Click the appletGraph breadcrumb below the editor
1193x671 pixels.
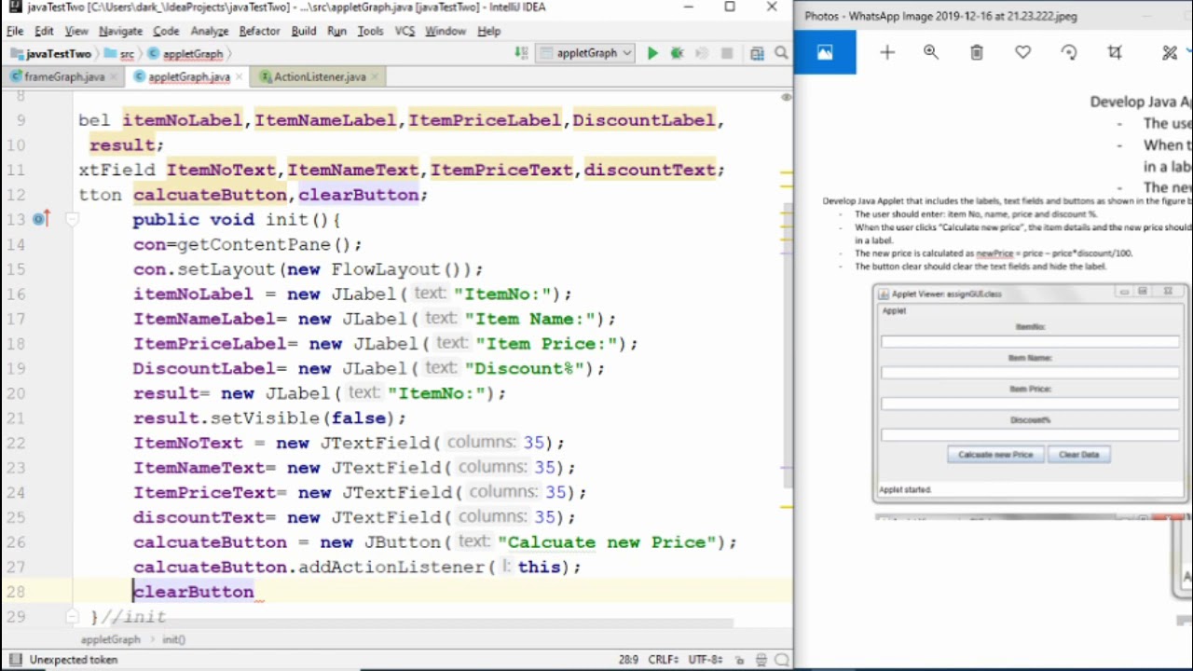pos(110,639)
